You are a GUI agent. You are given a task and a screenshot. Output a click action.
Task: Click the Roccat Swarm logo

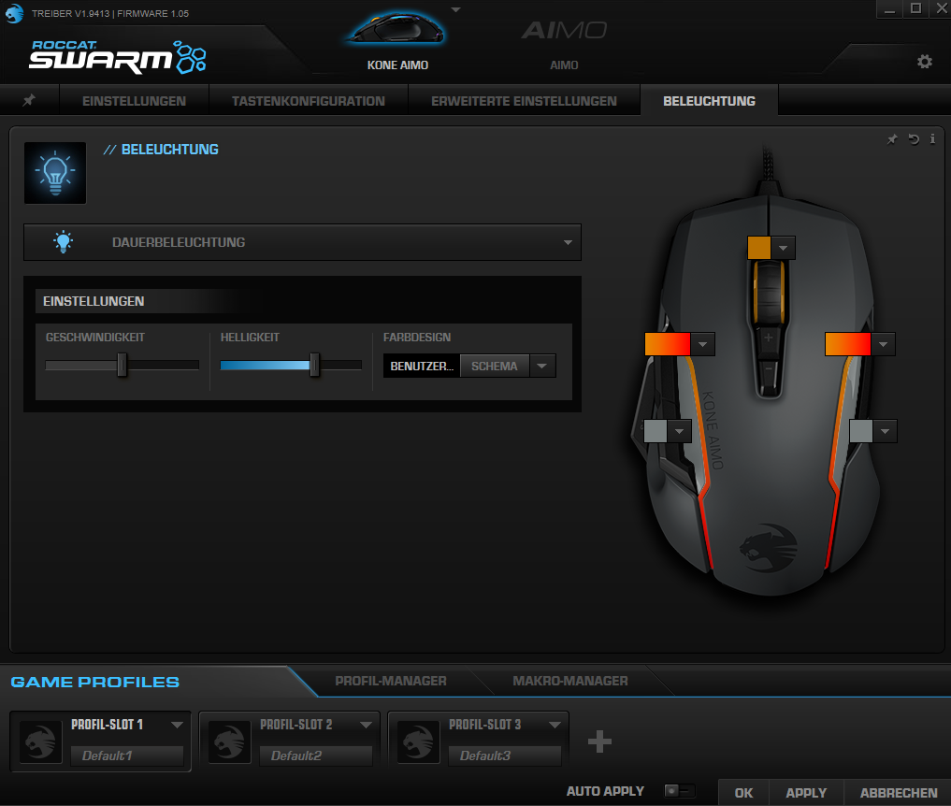point(118,56)
